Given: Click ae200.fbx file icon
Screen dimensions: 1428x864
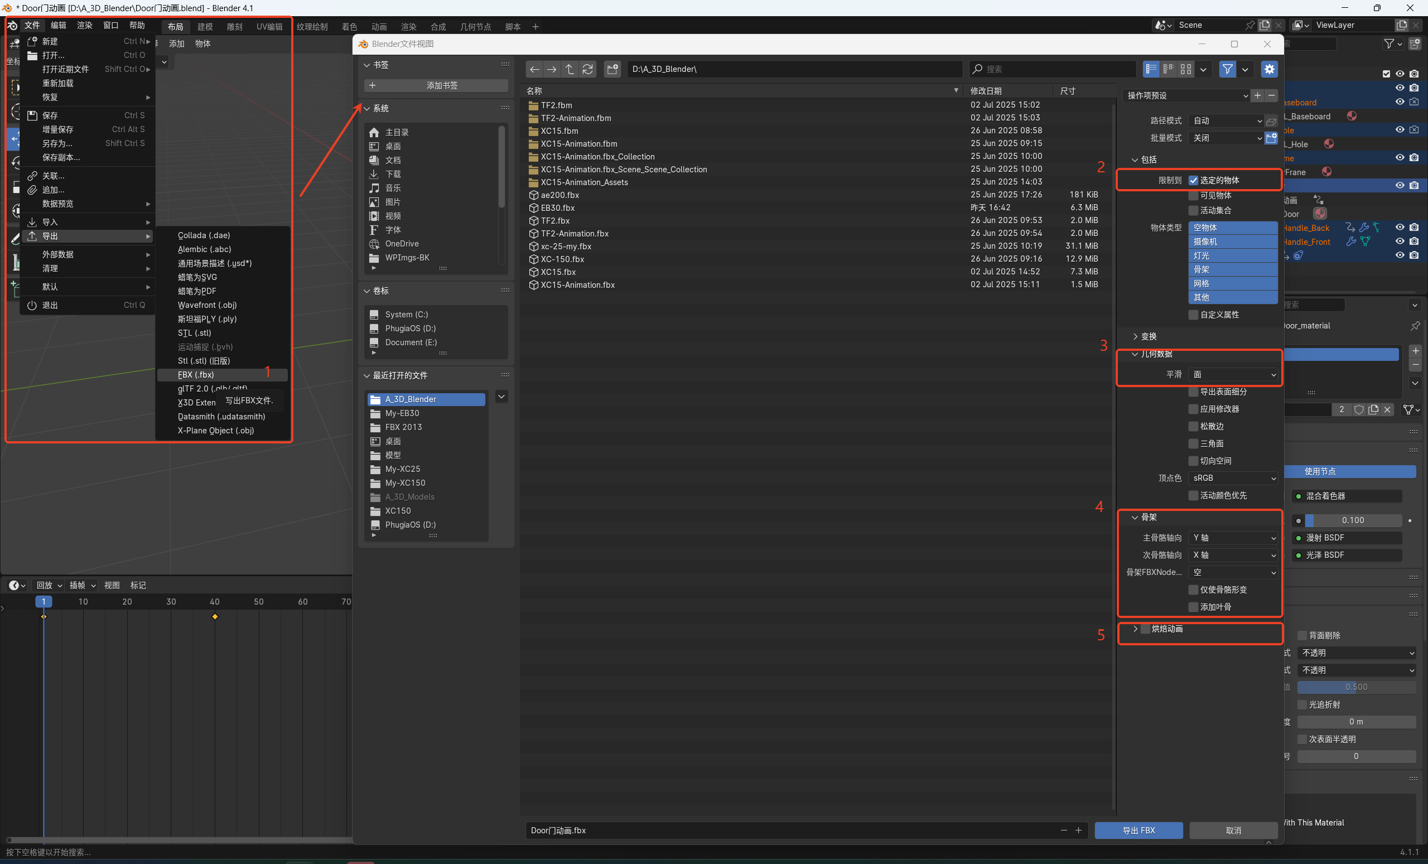Looking at the screenshot, I should (x=533, y=195).
